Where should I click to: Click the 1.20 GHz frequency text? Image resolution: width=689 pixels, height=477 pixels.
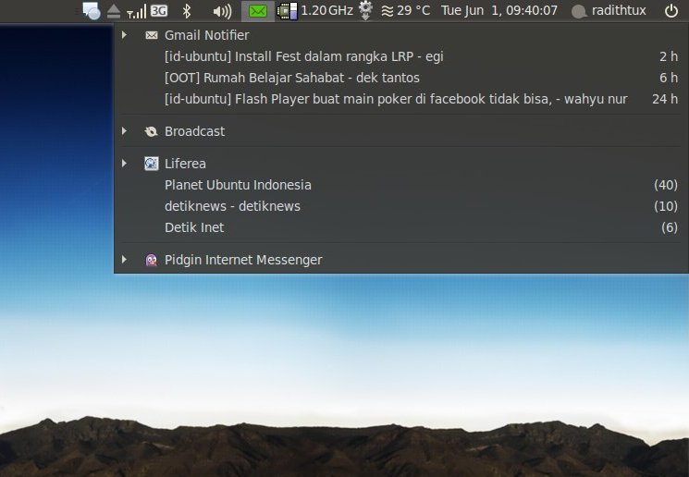click(326, 10)
